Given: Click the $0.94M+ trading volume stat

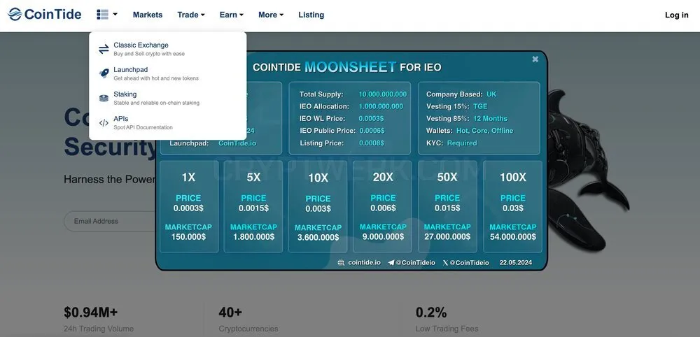Looking at the screenshot, I should click(99, 320).
